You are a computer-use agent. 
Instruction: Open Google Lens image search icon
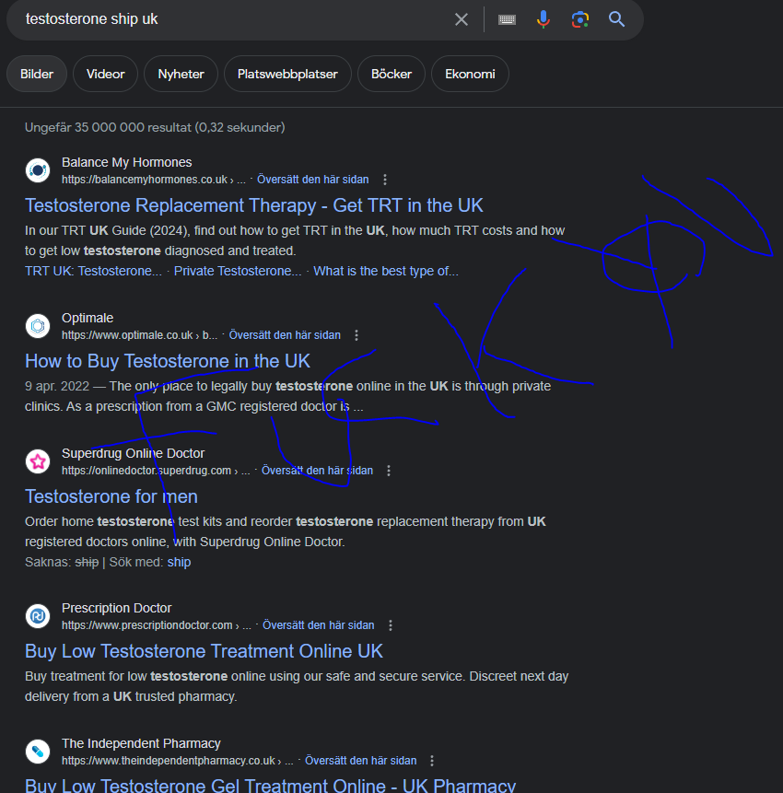(x=580, y=19)
